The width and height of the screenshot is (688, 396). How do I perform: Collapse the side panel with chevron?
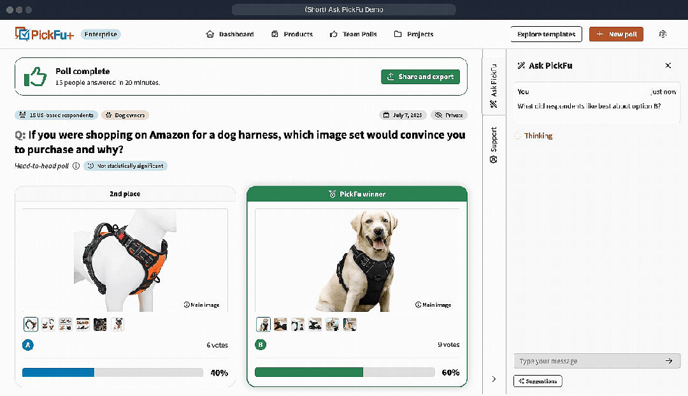pyautogui.click(x=494, y=379)
